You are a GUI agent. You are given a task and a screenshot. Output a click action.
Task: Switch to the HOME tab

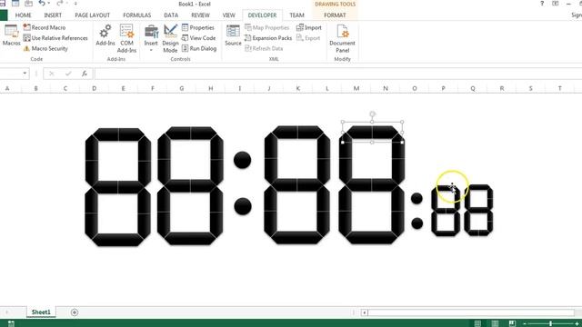(23, 15)
